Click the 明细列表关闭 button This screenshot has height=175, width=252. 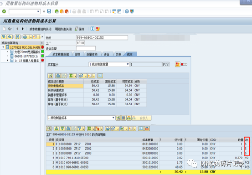pyautogui.click(x=63, y=29)
